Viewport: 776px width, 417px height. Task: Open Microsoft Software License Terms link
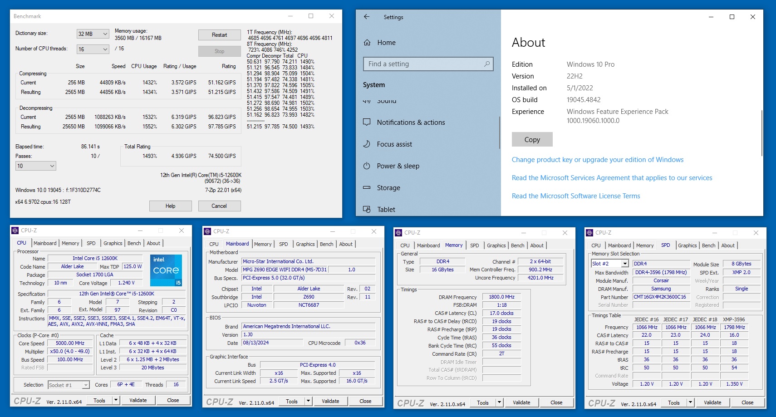click(576, 196)
